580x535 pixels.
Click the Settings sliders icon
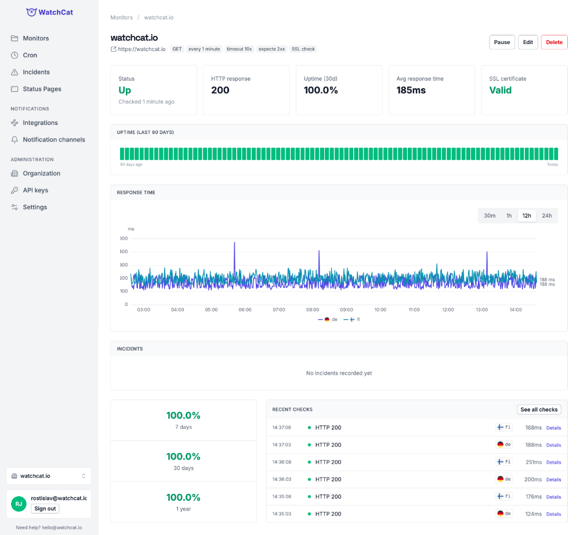tap(14, 207)
